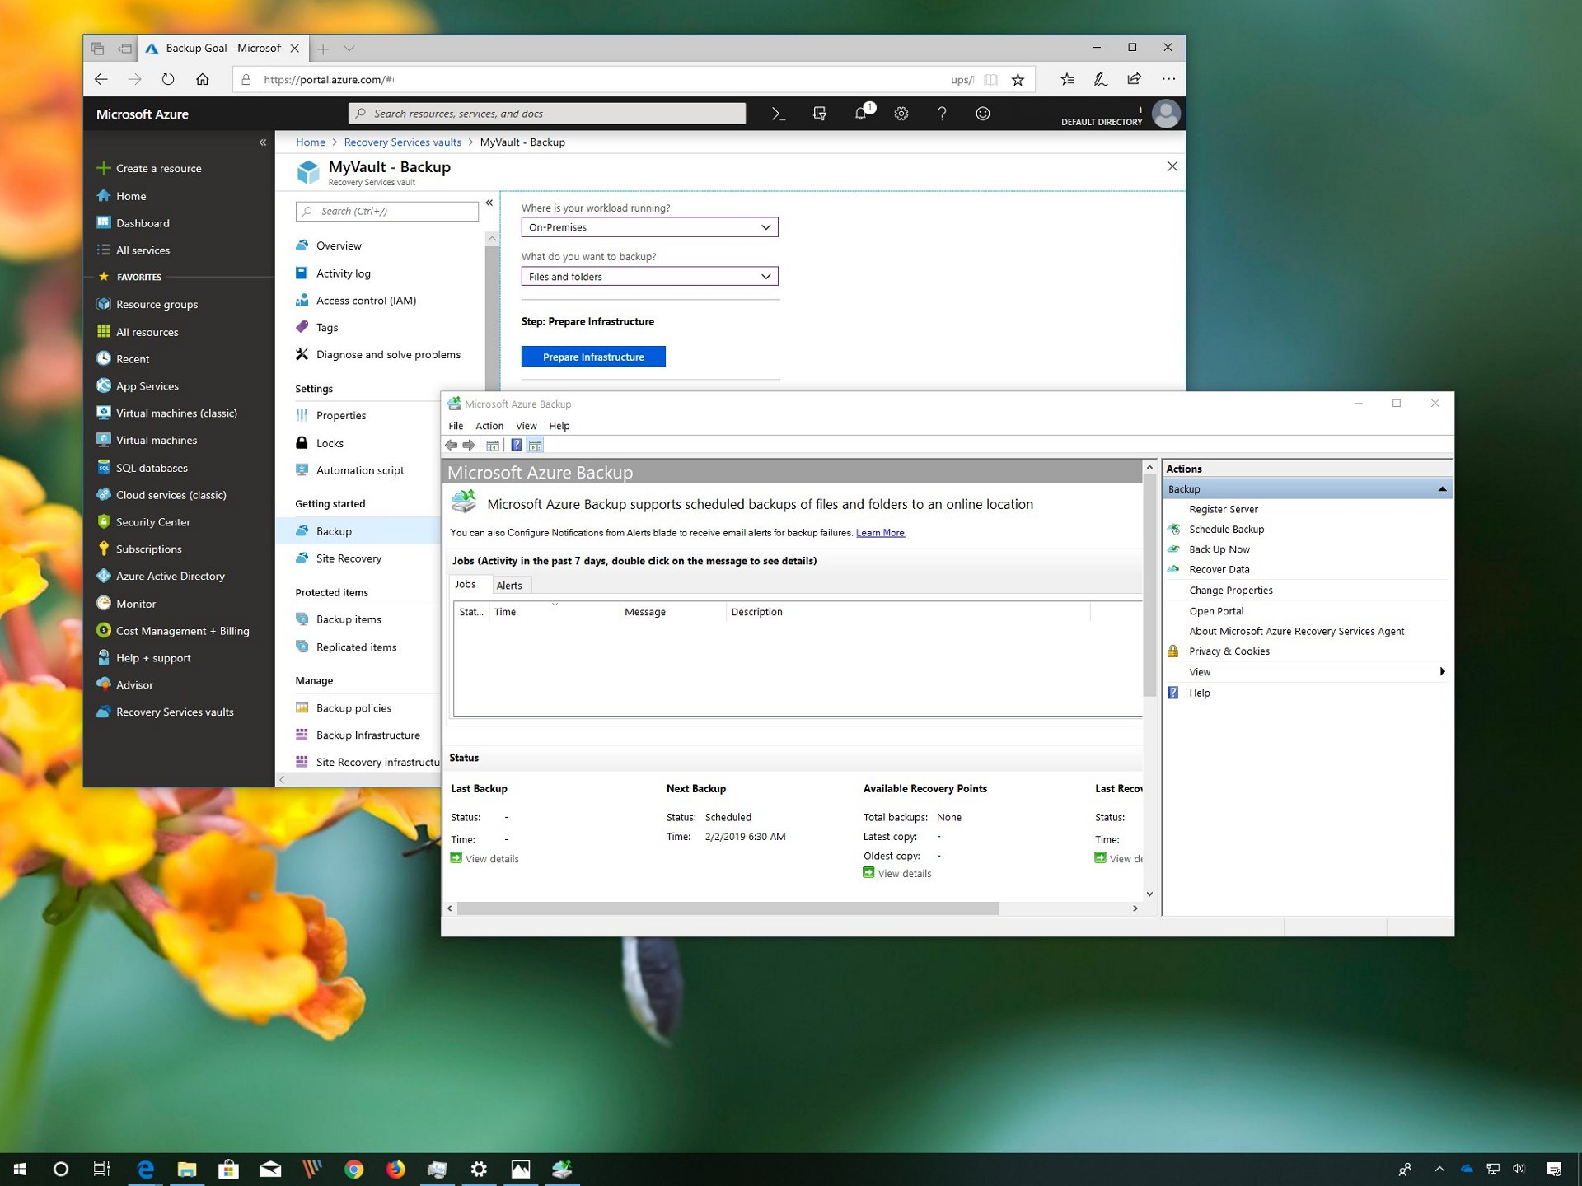Click Home breadcrumb link
Image resolution: width=1582 pixels, height=1186 pixels.
[311, 142]
